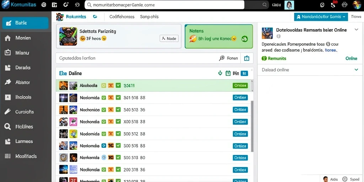Toggle green checkmark in Alcohodia row
364x182 pixels.
(x=118, y=85)
